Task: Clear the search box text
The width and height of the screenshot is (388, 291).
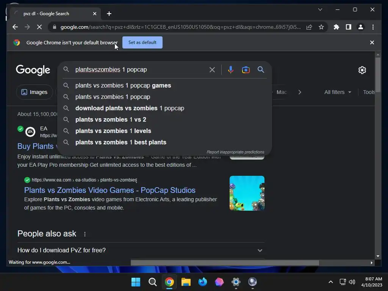Action: click(x=212, y=70)
